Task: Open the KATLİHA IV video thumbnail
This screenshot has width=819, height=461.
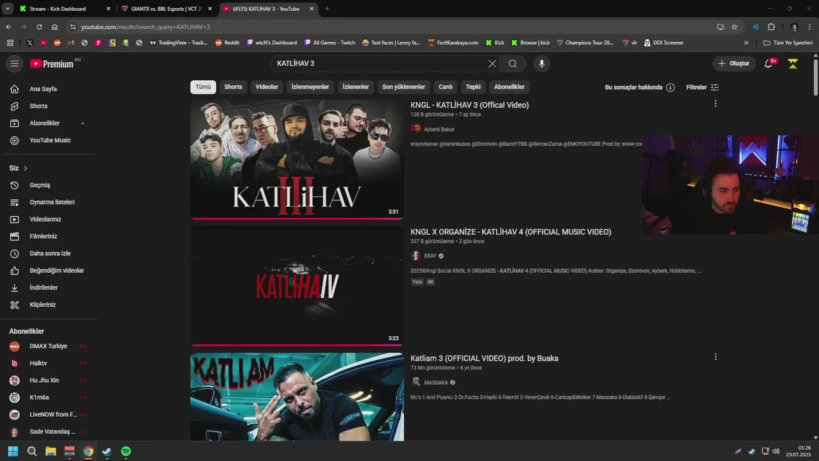Action: [x=297, y=286]
